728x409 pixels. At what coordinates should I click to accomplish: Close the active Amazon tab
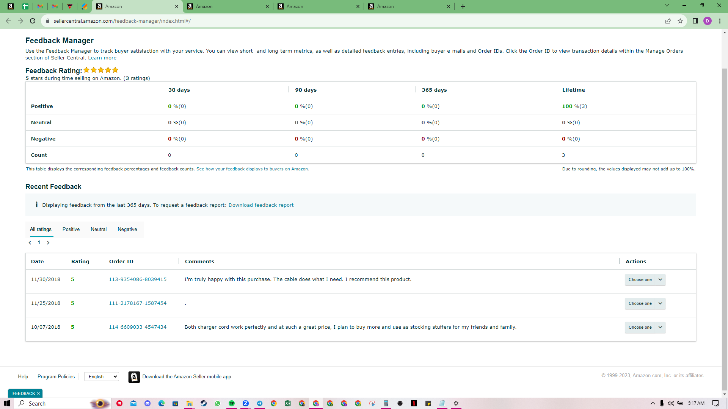(x=177, y=6)
